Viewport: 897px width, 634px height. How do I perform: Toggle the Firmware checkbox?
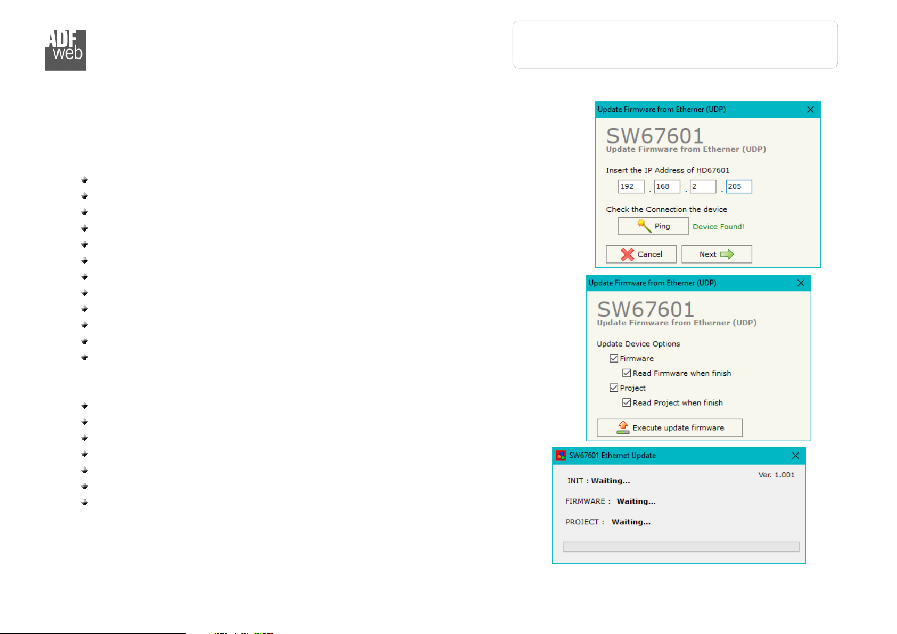[x=614, y=358]
